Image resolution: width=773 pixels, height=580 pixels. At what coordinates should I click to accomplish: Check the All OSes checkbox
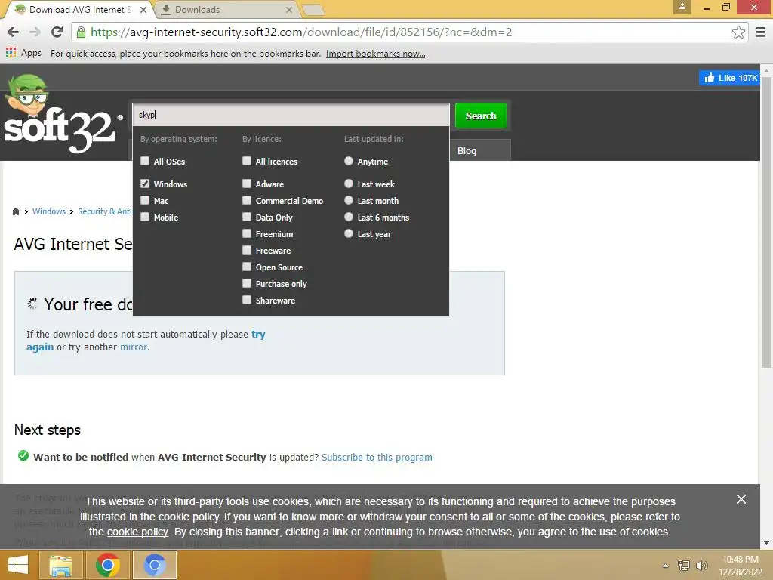[145, 161]
